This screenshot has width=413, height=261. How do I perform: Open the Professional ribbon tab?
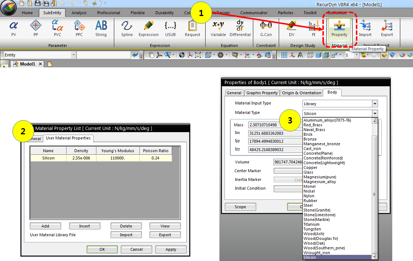[108, 13]
